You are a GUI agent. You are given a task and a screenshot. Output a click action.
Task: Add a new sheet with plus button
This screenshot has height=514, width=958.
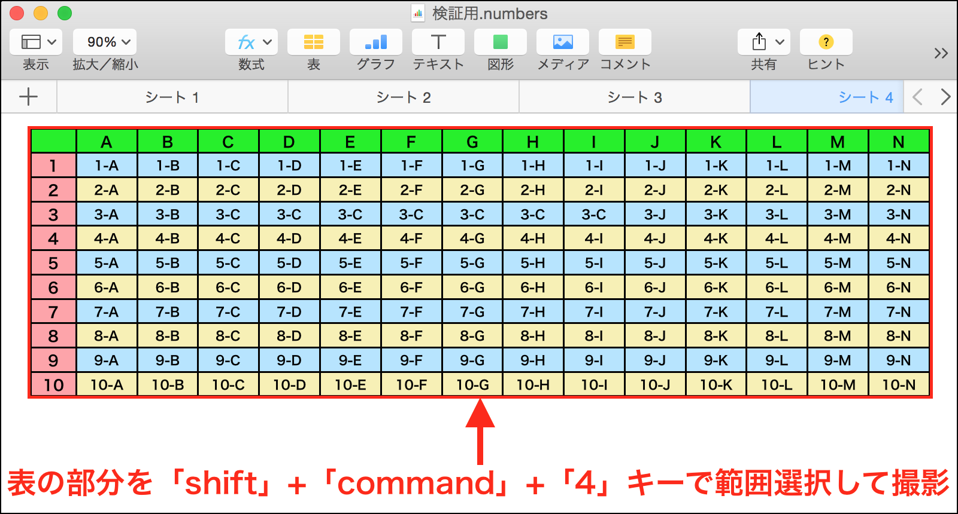tap(29, 97)
